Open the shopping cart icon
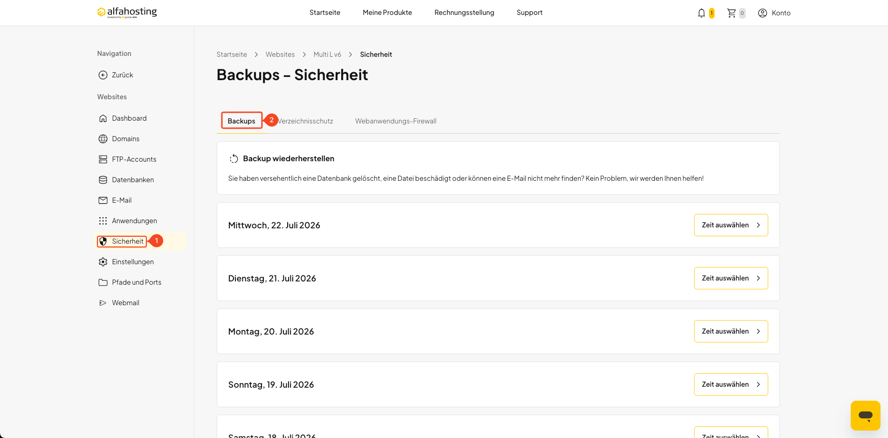Image resolution: width=888 pixels, height=438 pixels. 731,13
